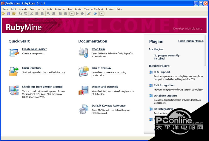The width and height of the screenshot is (209, 141).
Task: Click the Synchronize toolbar icon
Action: point(14,13)
